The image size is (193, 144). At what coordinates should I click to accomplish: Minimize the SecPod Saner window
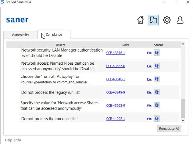click(x=164, y=2)
